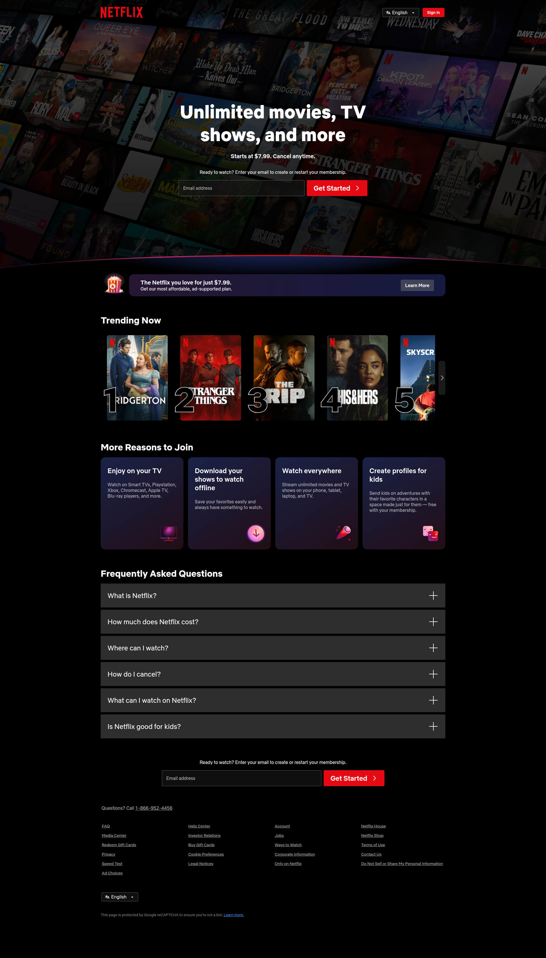Click the popcorn bucket icon
Viewport: 546px width, 958px height.
point(114,284)
